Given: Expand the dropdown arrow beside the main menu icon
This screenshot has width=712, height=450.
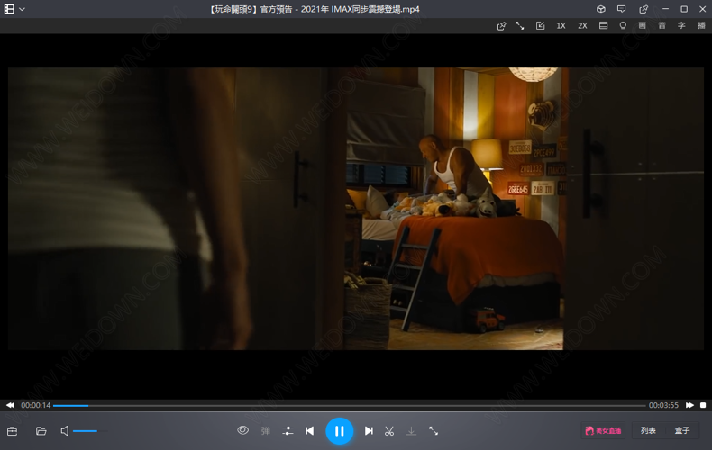Looking at the screenshot, I should pos(22,9).
